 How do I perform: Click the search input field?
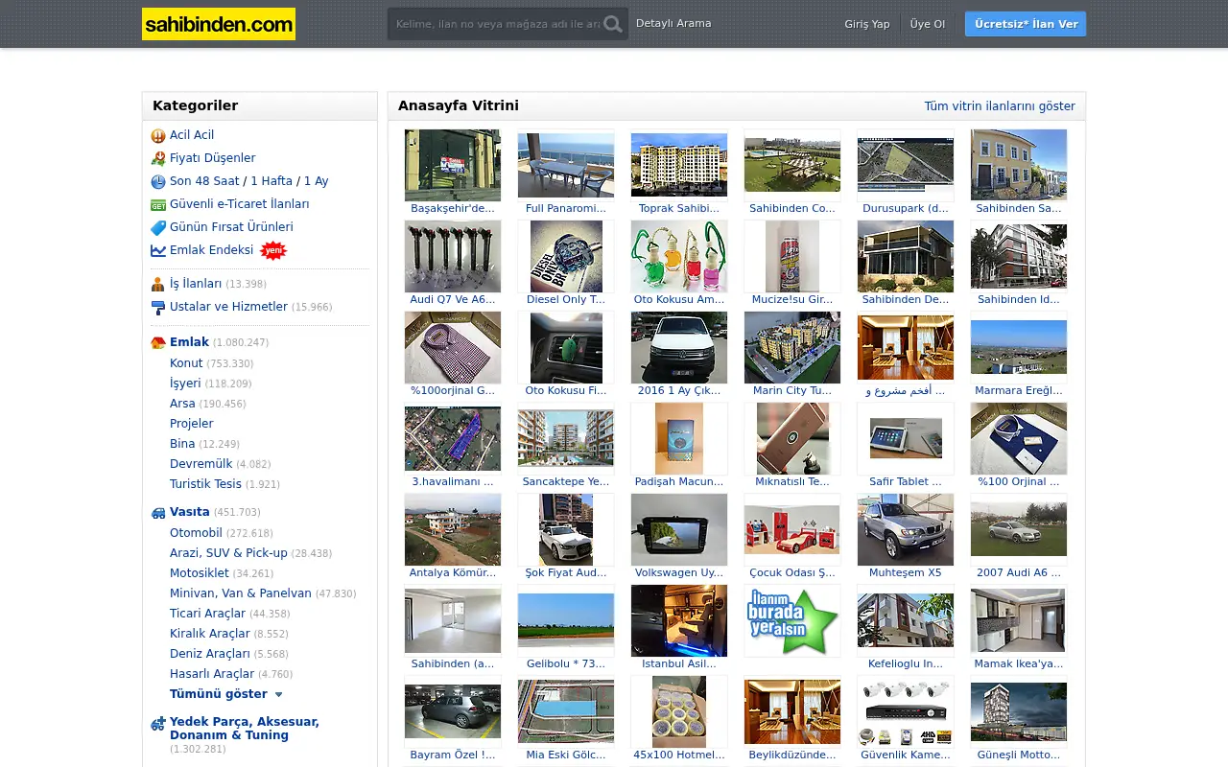(497, 24)
